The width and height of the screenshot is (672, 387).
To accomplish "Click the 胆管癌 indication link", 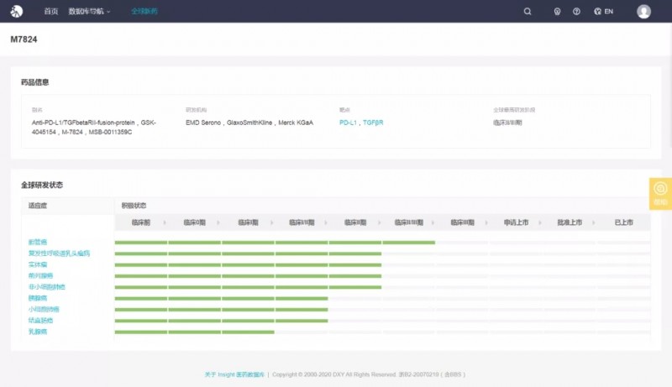I will 38,242.
